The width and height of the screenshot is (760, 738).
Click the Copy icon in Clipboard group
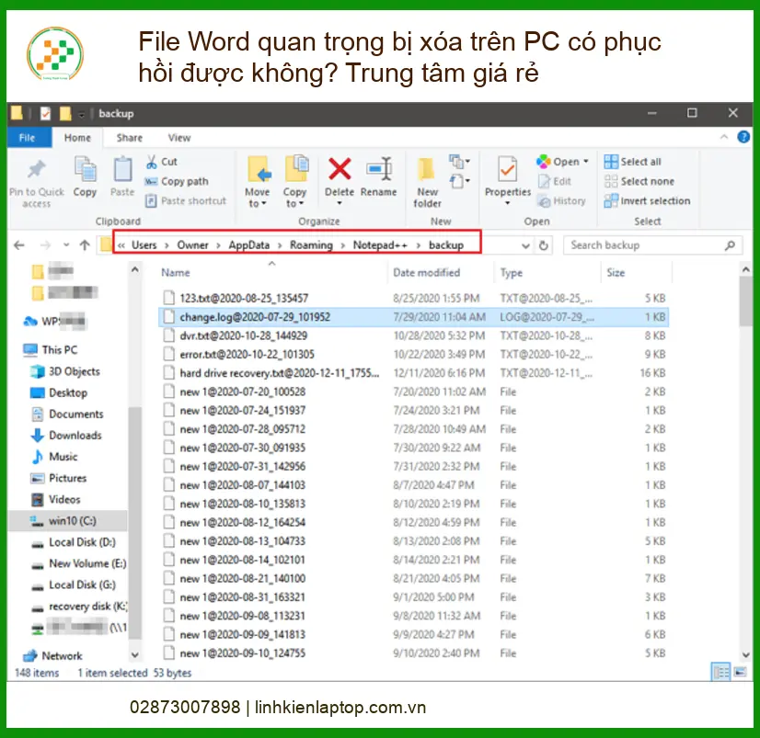pos(85,170)
